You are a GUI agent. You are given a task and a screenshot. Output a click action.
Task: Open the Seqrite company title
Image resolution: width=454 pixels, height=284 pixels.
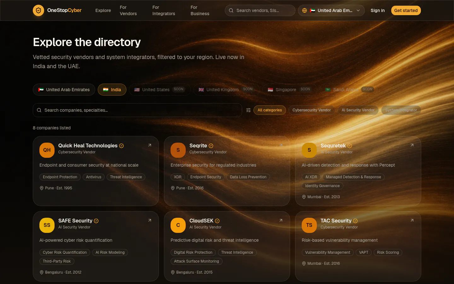point(198,145)
